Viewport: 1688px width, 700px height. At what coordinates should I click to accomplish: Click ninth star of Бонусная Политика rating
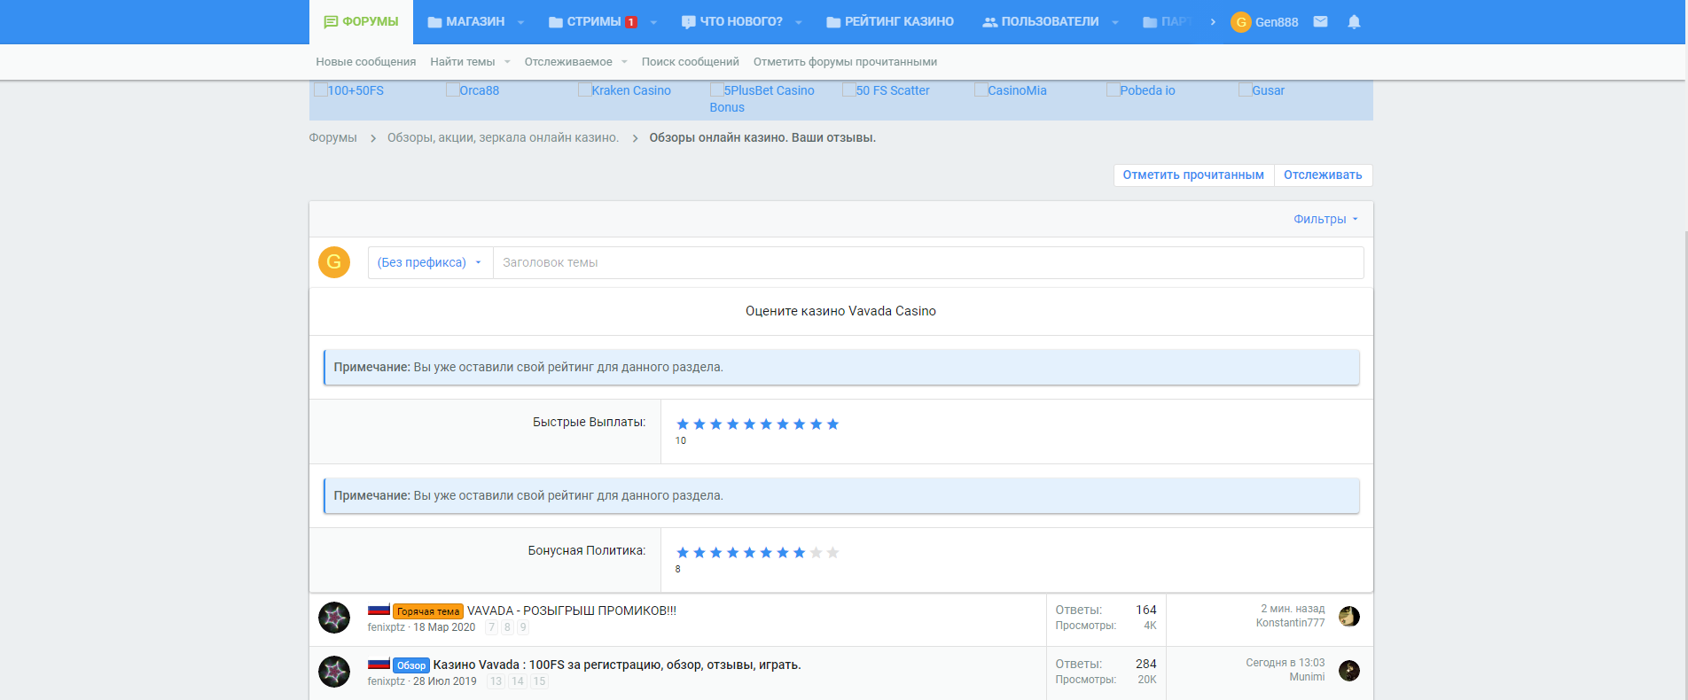(816, 553)
